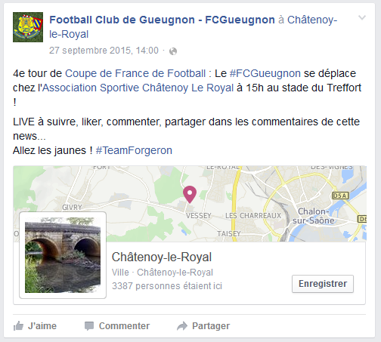381x342 pixels.
Task: Click the pink location pin on the map
Action: 190,194
